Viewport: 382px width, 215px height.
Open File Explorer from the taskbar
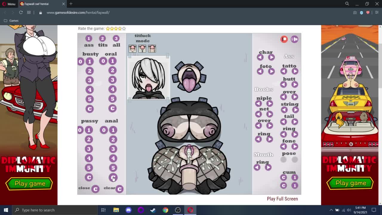pyautogui.click(x=116, y=210)
